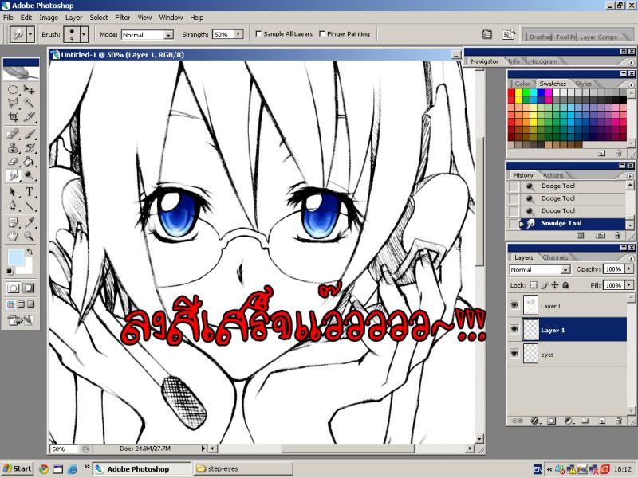Open the Strength slider arrow

click(x=238, y=34)
